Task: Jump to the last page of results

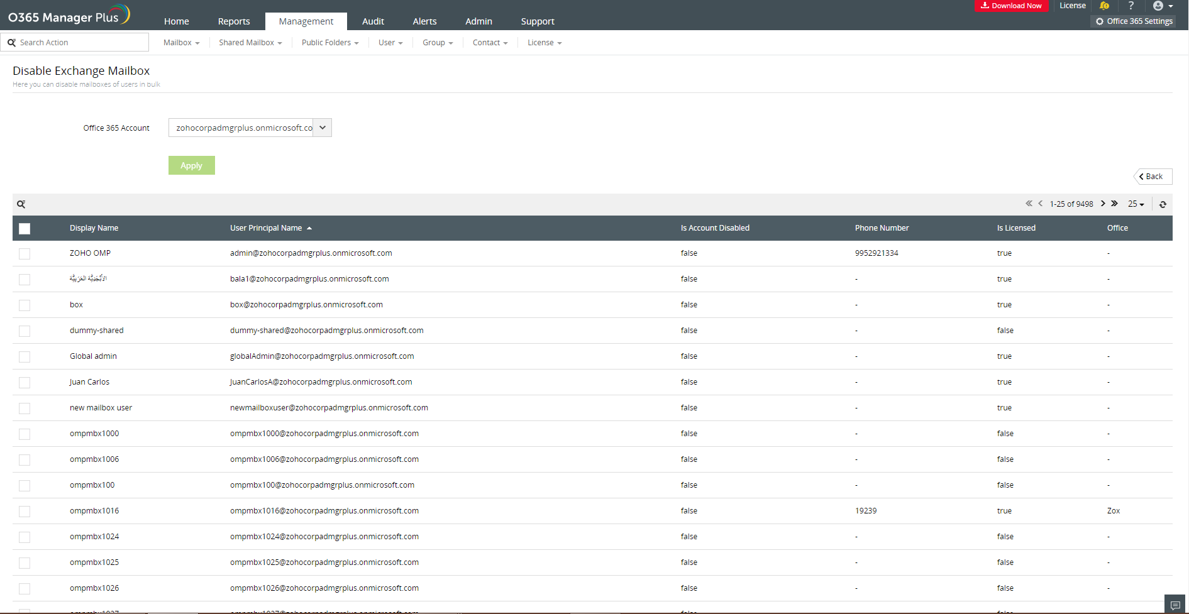Action: [1115, 204]
